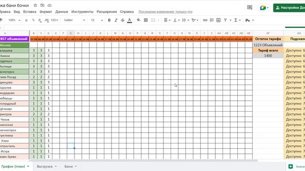Click the insert comment icon
The height and width of the screenshot is (171, 305).
[212, 20]
